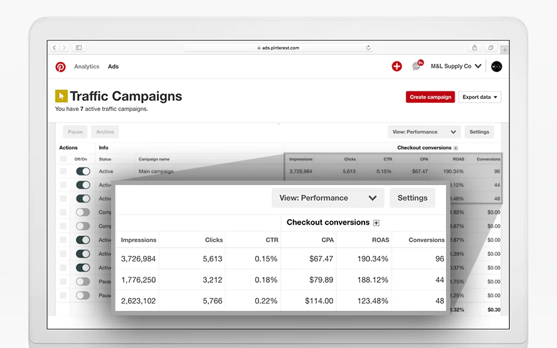Click the Status column header
The width and height of the screenshot is (557, 348).
tap(105, 159)
